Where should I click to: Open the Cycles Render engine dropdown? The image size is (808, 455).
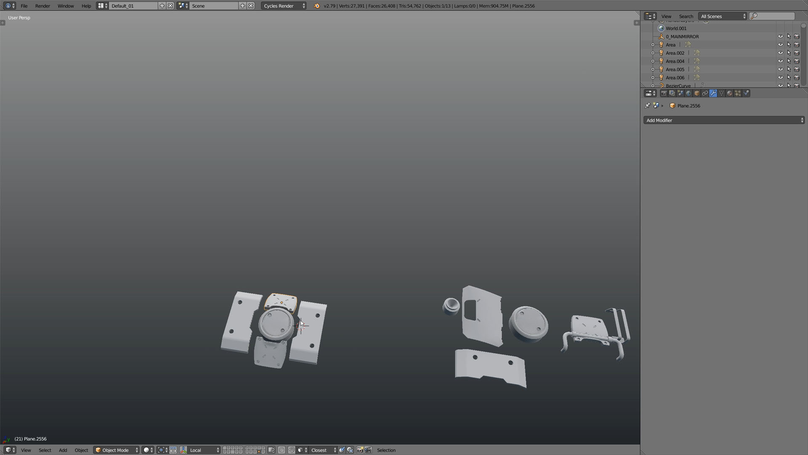click(x=284, y=6)
